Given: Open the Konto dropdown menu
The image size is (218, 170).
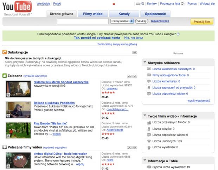Looking at the screenshot, I should (152, 4).
